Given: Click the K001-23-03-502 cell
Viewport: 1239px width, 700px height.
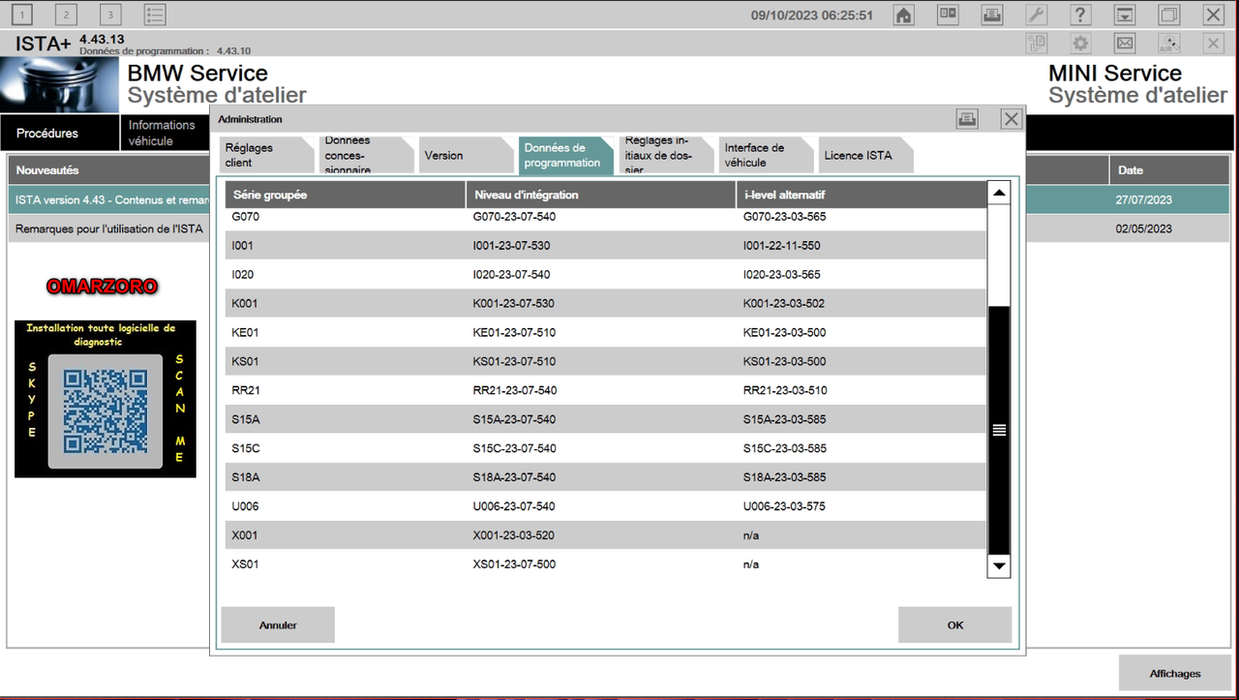Looking at the screenshot, I should pos(784,303).
